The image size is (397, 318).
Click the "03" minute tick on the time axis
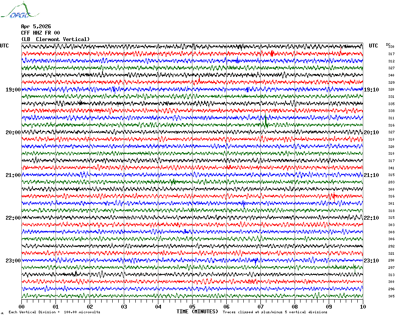coord(124,306)
